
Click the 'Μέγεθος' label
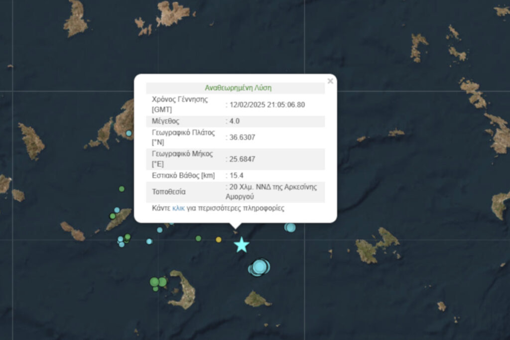click(x=165, y=121)
